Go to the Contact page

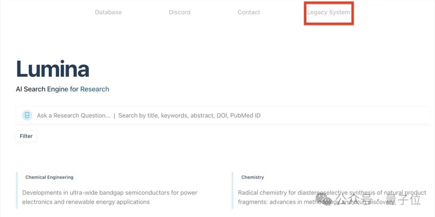(249, 12)
